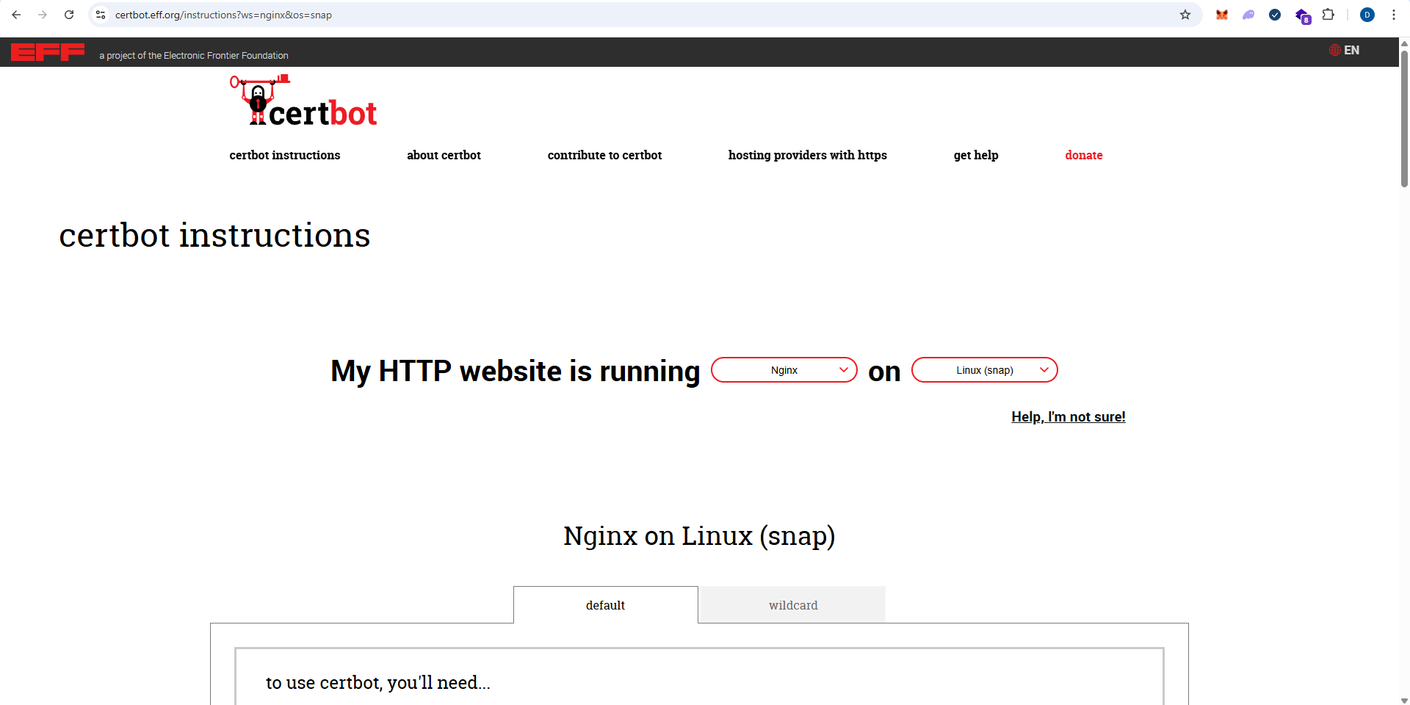
Task: Click the browser back arrow
Action: pyautogui.click(x=16, y=15)
